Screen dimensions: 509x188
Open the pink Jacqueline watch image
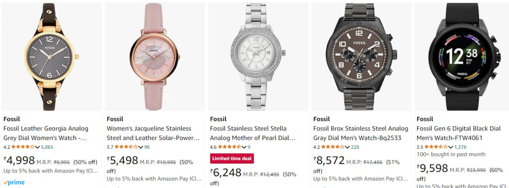click(x=155, y=56)
